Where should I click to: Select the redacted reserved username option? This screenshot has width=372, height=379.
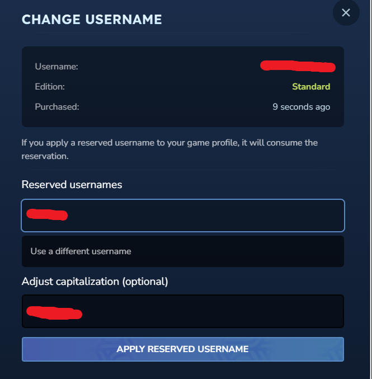tap(182, 216)
